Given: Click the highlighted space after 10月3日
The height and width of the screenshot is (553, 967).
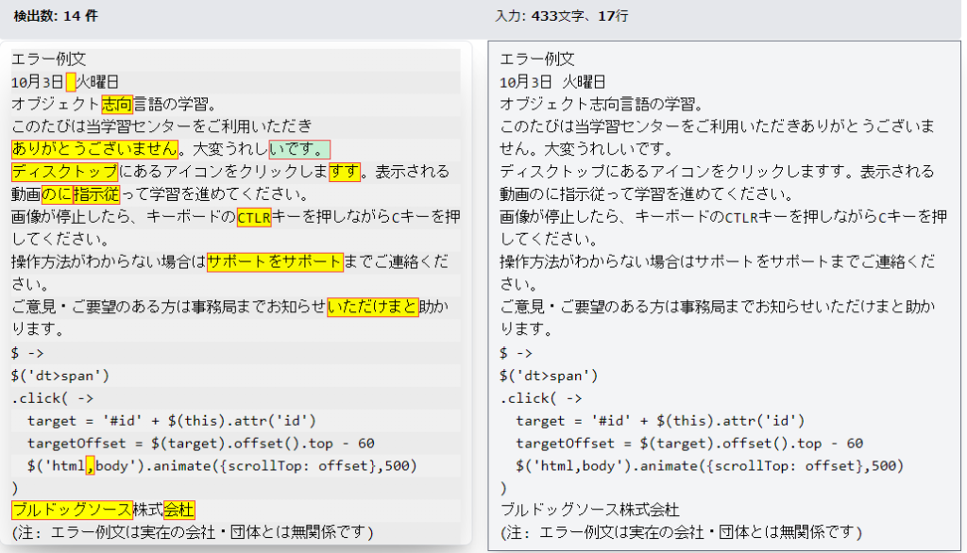Looking at the screenshot, I should click(x=71, y=82).
